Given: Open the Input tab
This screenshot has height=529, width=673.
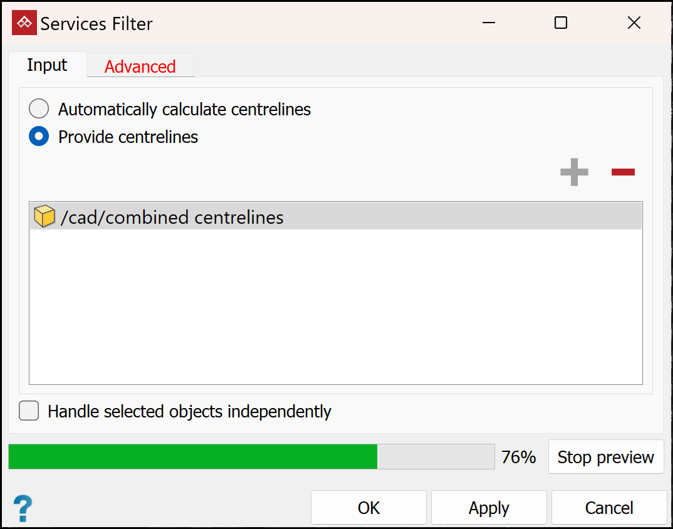Looking at the screenshot, I should point(47,65).
